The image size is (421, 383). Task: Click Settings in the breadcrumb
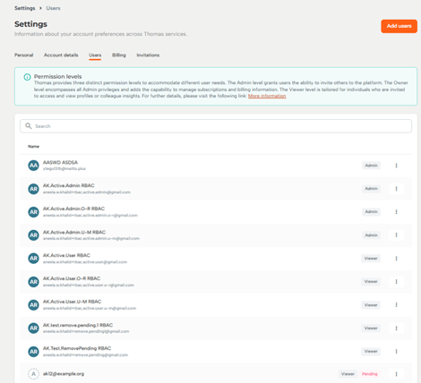pos(25,8)
